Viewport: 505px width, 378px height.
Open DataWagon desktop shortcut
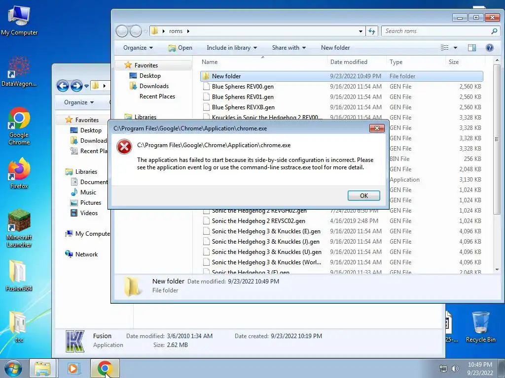point(19,71)
